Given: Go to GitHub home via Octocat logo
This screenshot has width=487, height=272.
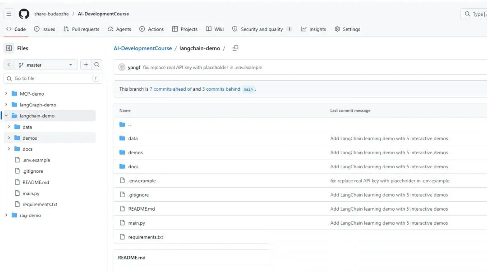Looking at the screenshot, I should pos(24,14).
